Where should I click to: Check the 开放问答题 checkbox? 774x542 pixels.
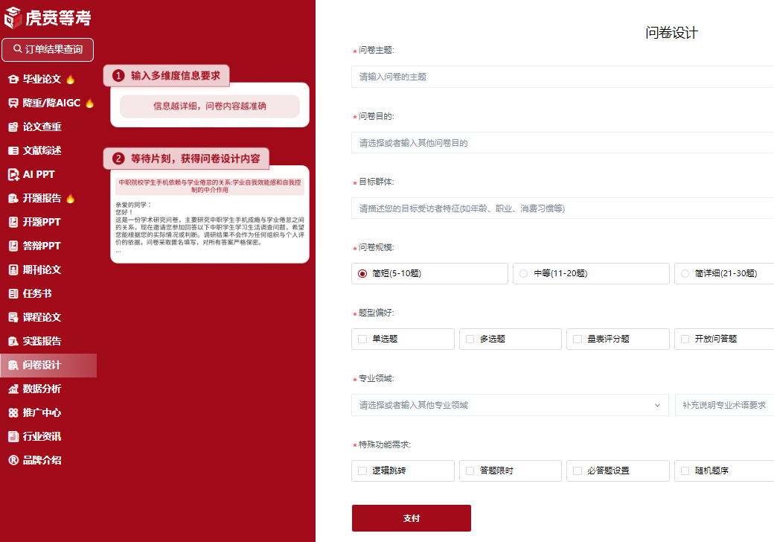tap(685, 339)
